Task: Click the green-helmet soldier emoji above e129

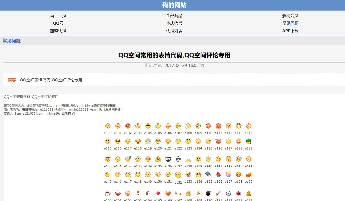Action: [x=249, y=141]
